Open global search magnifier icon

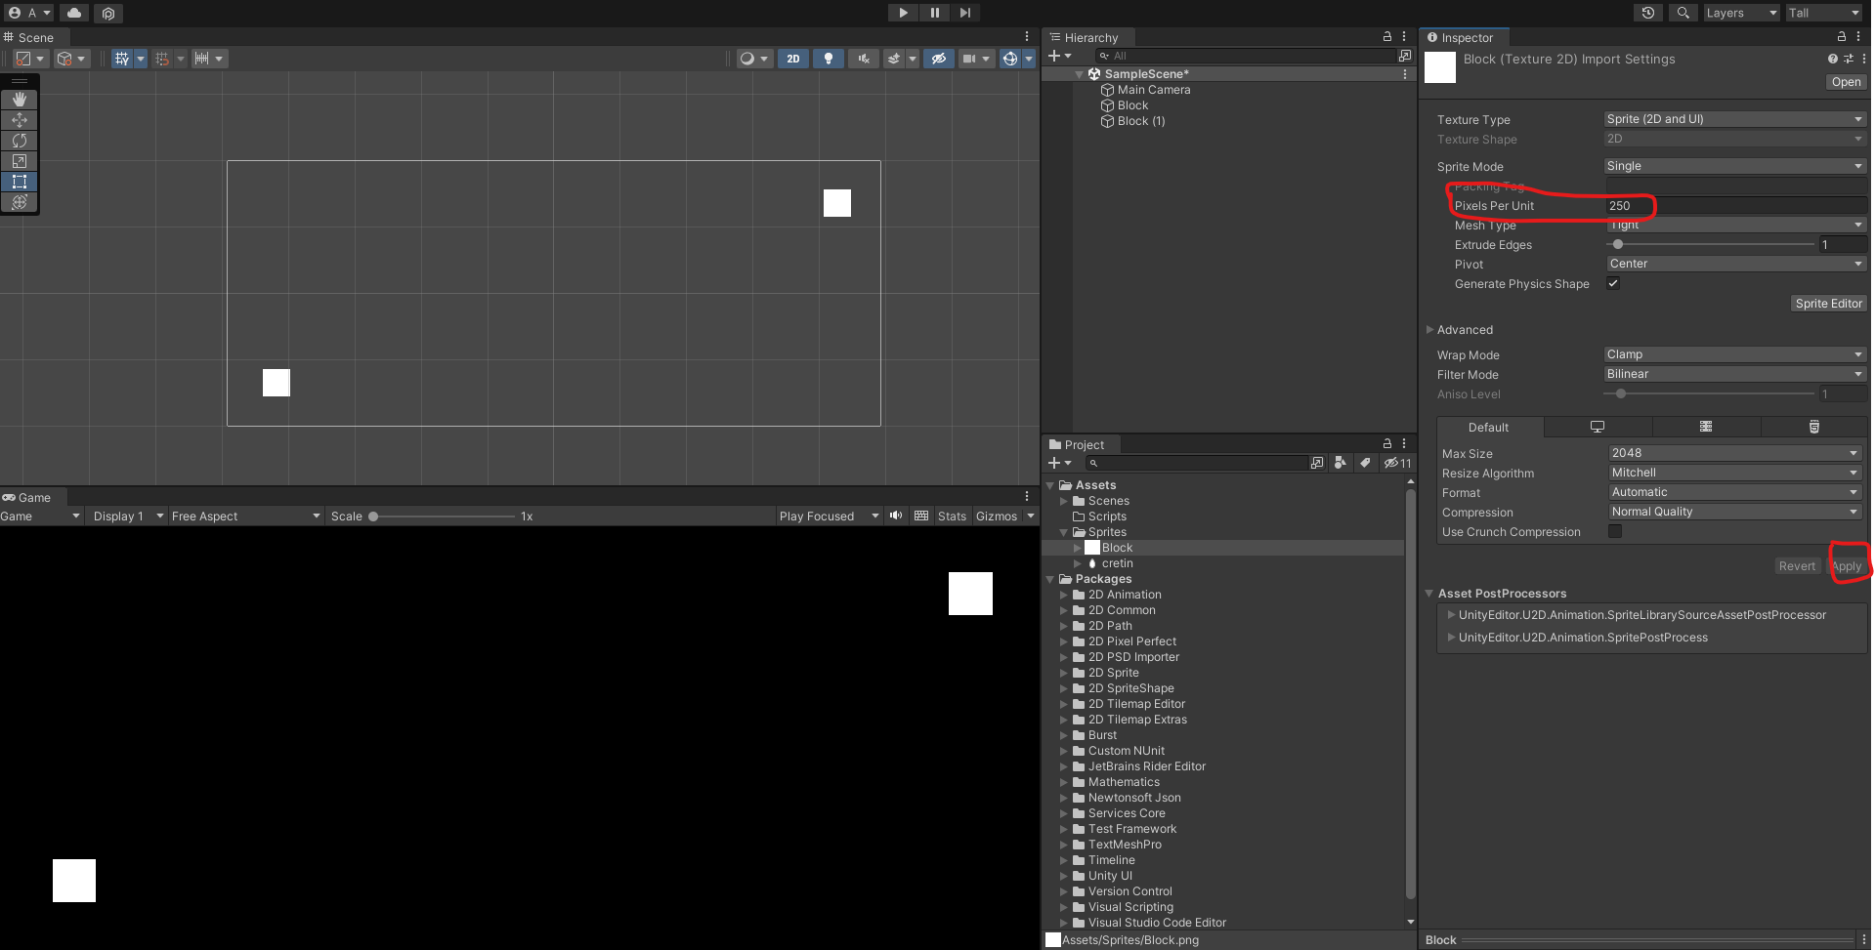coord(1683,13)
